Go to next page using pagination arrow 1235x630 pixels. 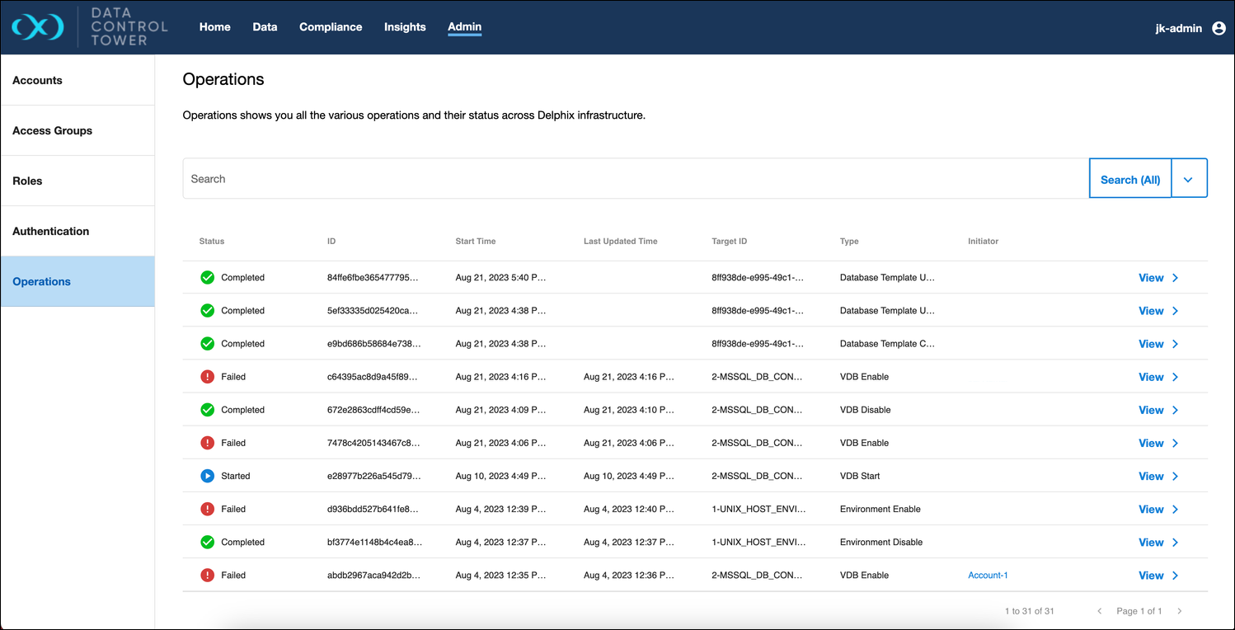point(1180,611)
